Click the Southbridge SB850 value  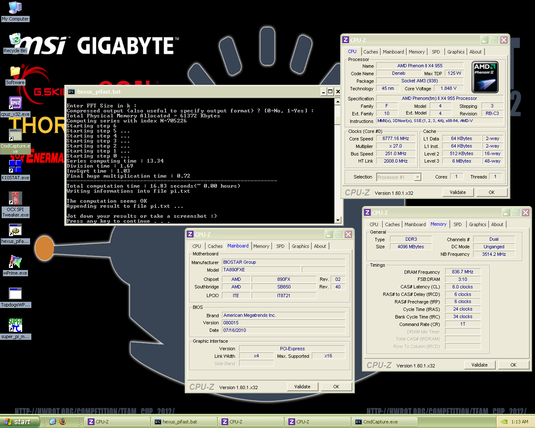[284, 287]
